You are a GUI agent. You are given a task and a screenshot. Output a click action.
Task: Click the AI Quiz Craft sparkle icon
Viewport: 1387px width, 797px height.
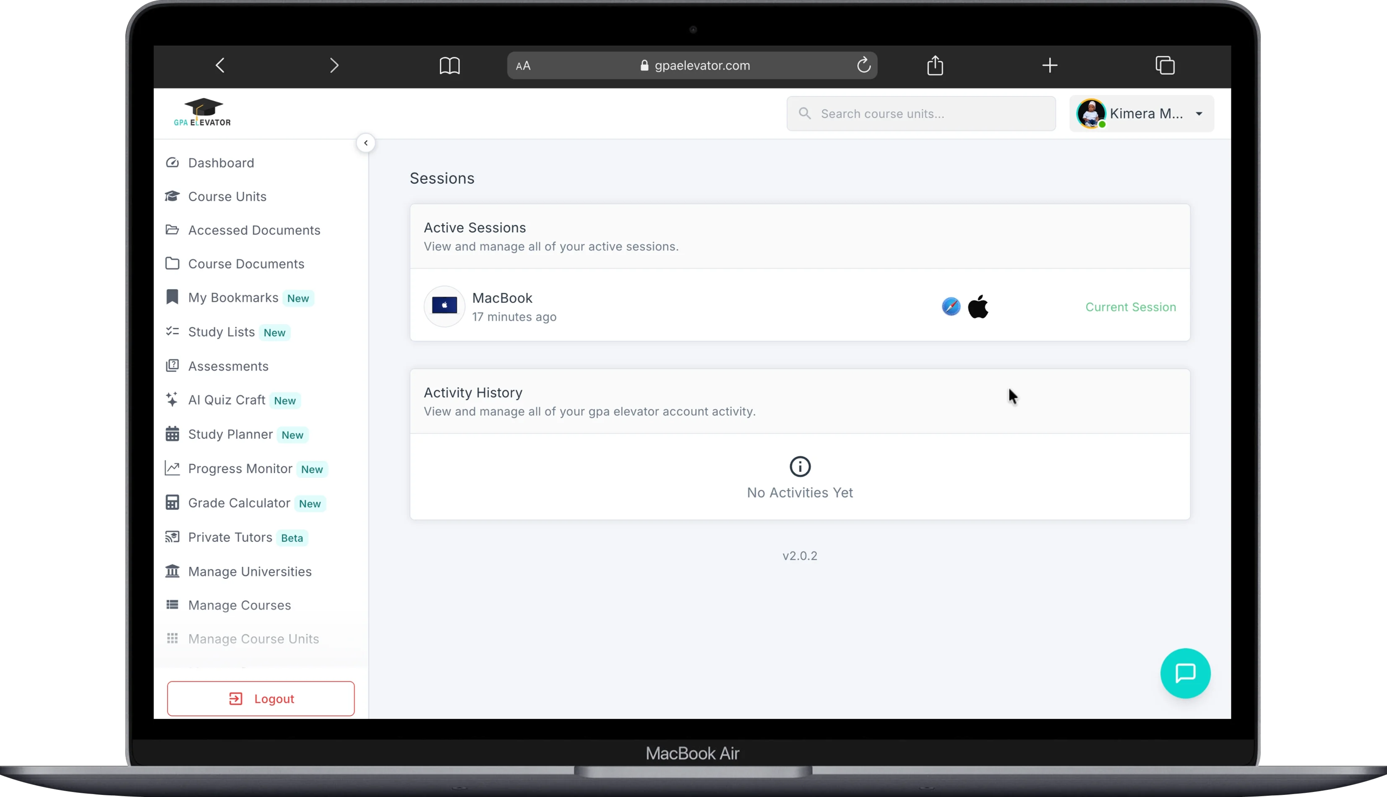point(172,399)
